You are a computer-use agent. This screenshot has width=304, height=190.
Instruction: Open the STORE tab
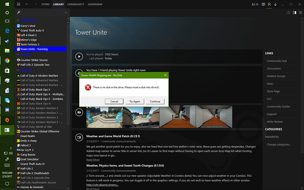[x=45, y=4]
